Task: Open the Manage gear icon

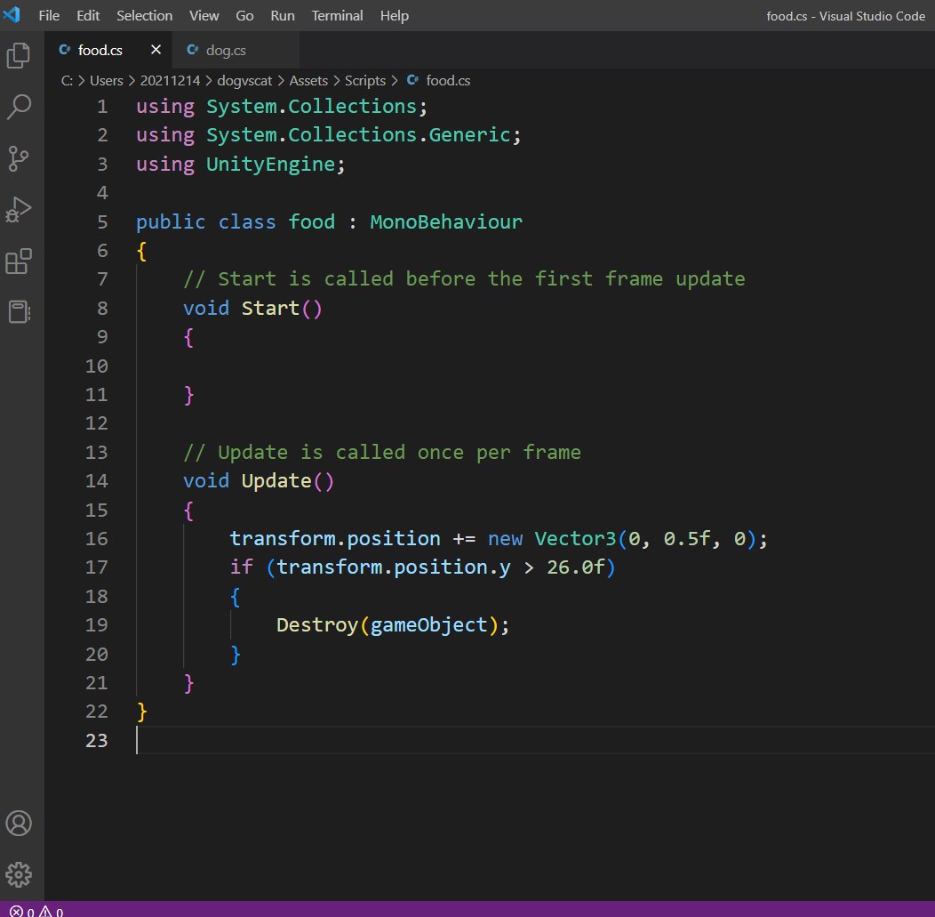Action: 19,874
